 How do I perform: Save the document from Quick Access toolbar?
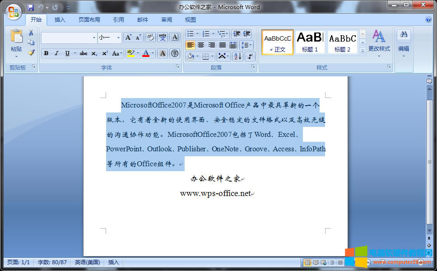pos(30,7)
